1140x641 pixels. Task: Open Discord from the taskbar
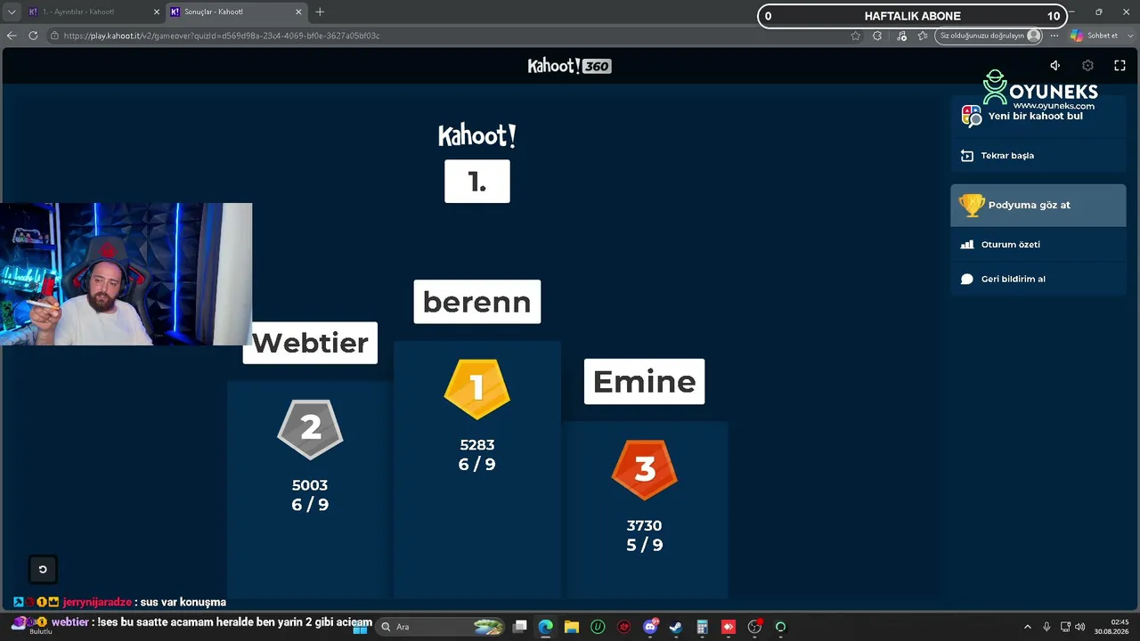[650, 627]
